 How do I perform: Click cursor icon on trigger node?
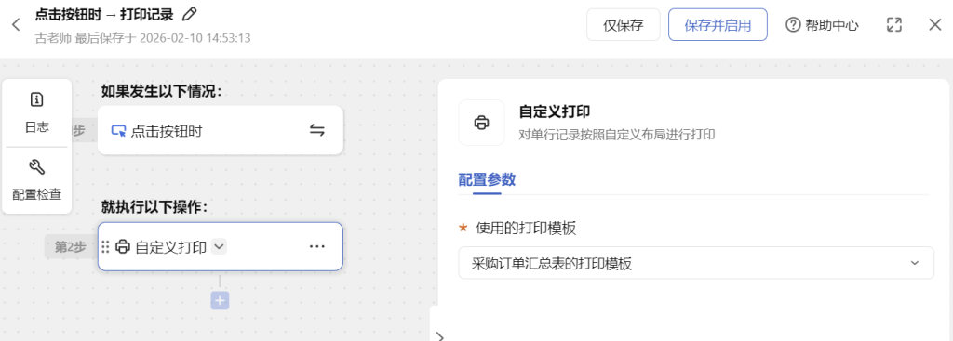coord(118,131)
